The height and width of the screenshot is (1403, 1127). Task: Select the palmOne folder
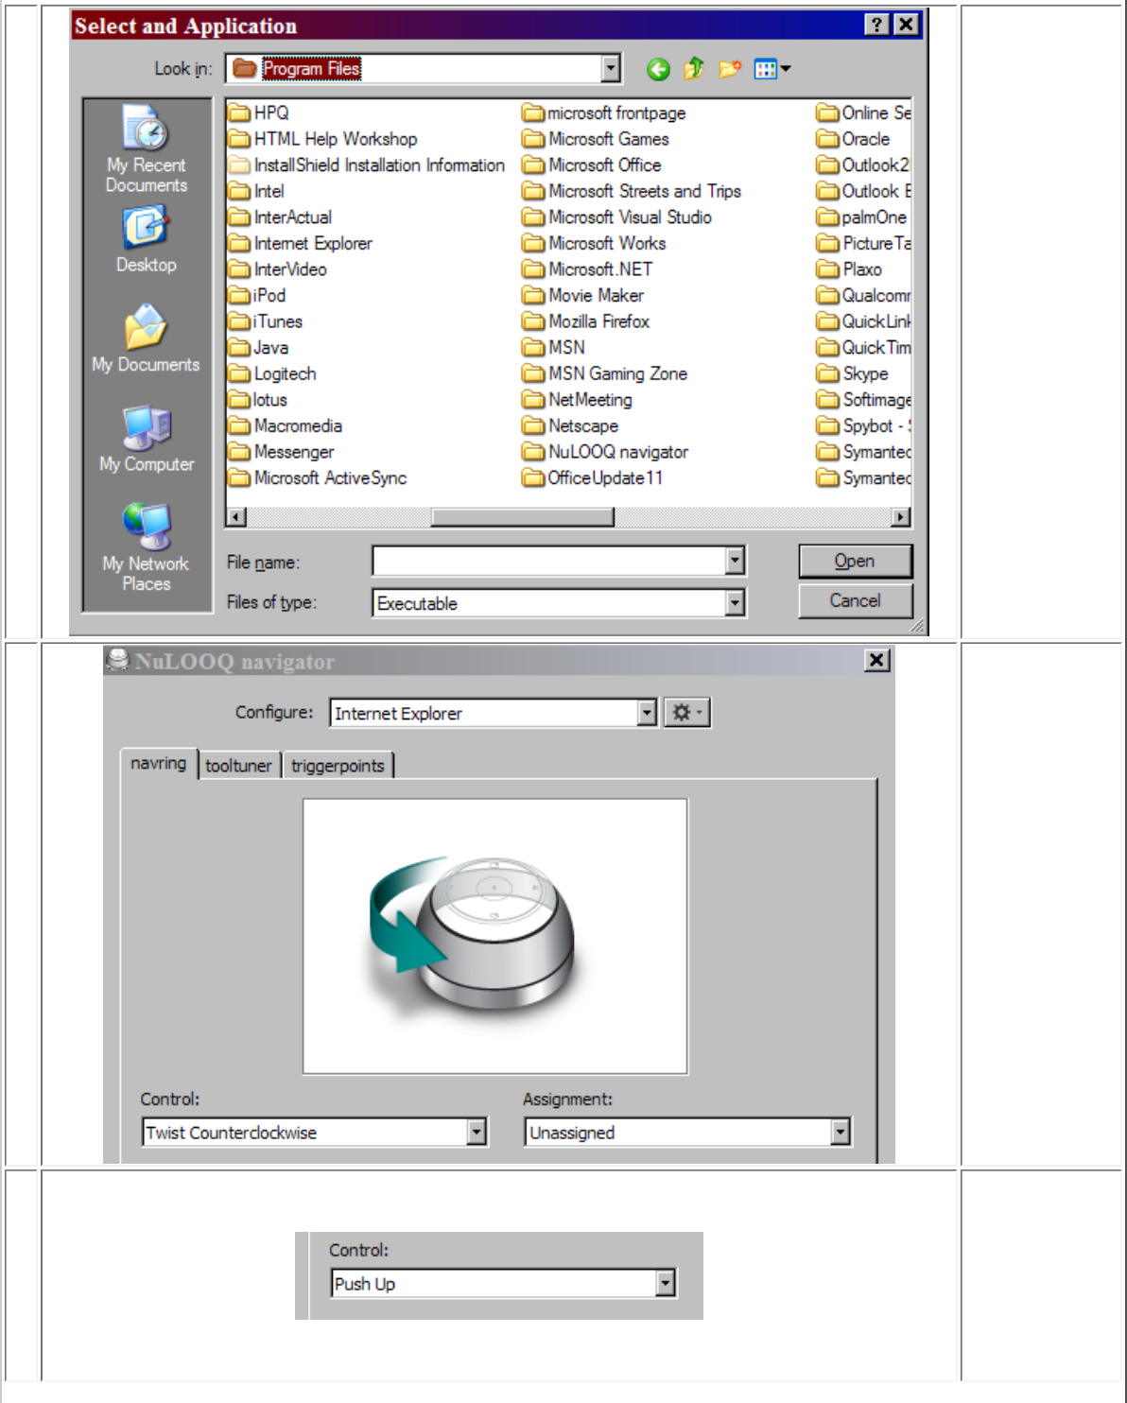point(861,217)
